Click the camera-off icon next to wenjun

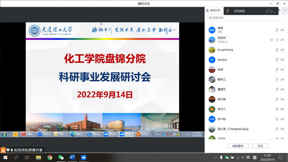[x=282, y=60]
